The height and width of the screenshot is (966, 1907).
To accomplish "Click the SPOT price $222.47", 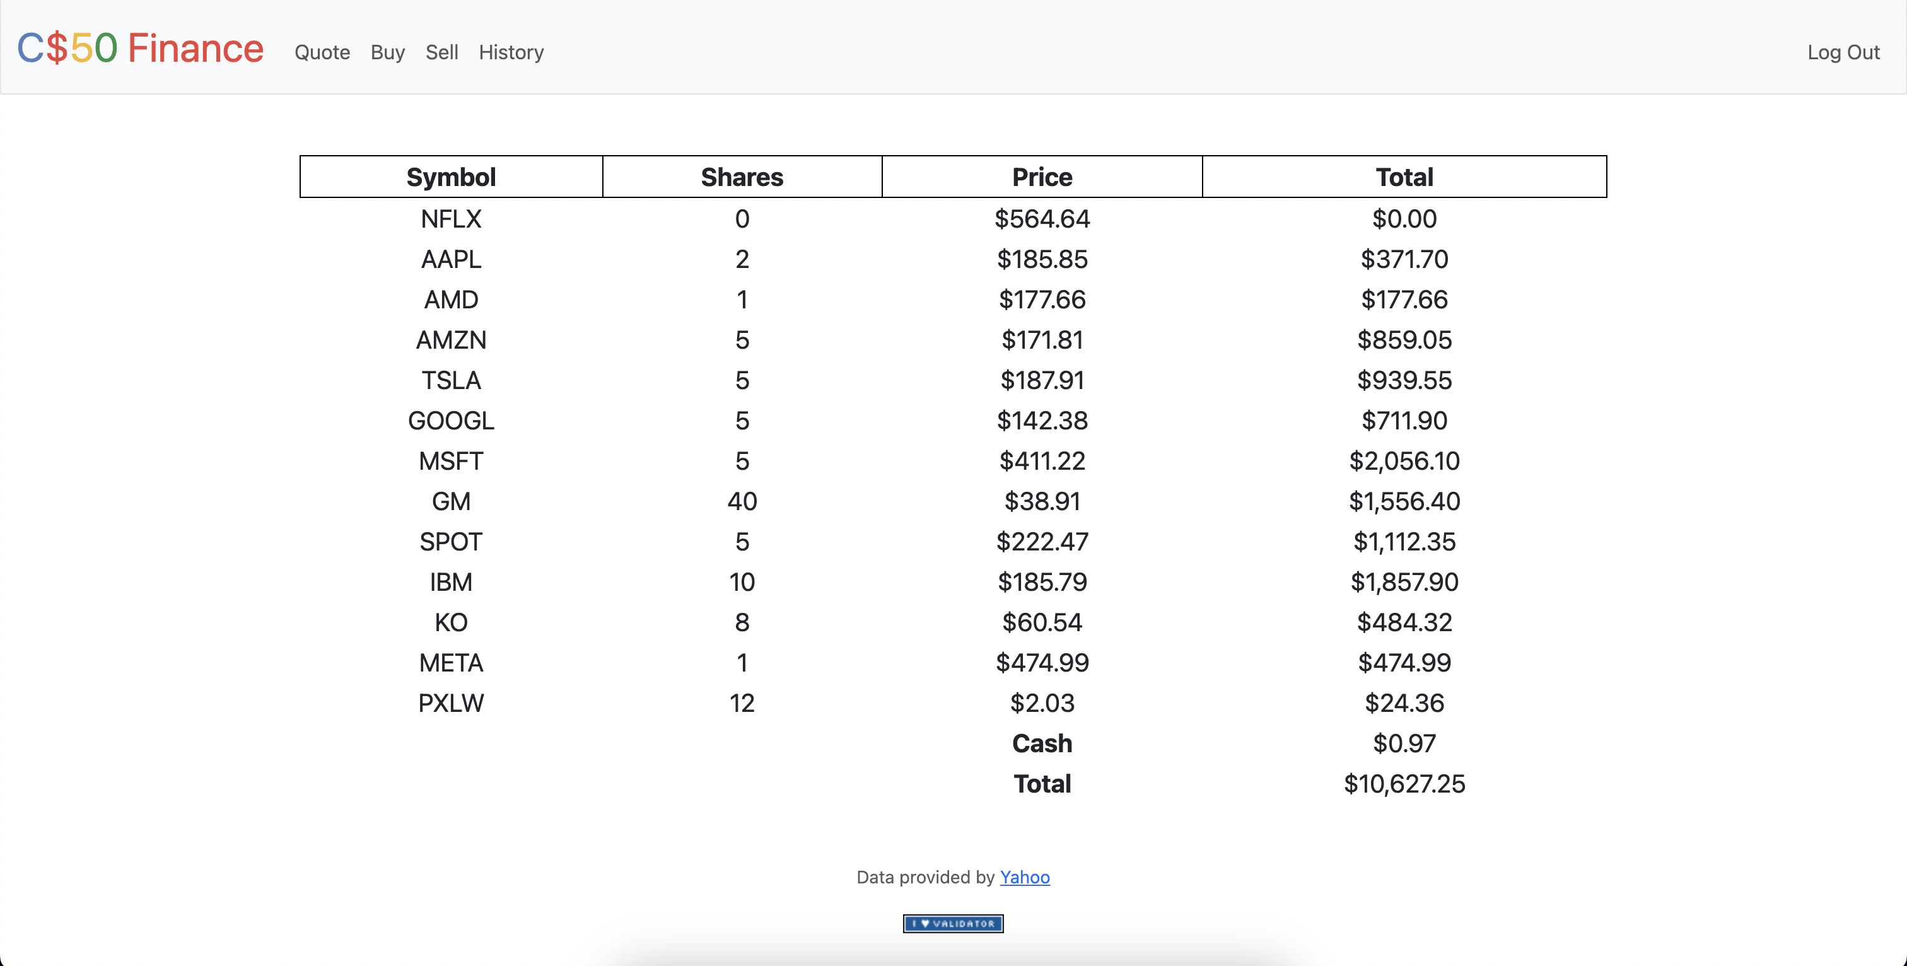I will pos(1042,541).
